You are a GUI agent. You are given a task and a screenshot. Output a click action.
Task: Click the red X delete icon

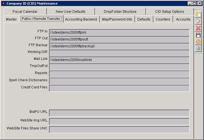198,28
